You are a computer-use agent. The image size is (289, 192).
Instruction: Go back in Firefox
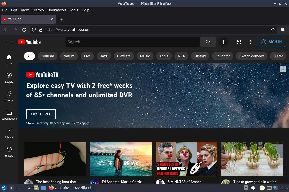pos(6,30)
